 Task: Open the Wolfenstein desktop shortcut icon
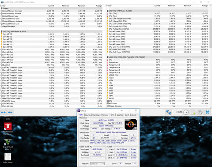pyautogui.click(x=8, y=126)
